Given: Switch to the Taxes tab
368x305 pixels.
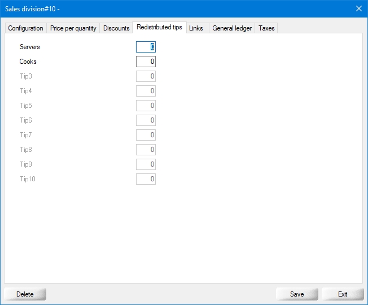Looking at the screenshot, I should coord(266,28).
